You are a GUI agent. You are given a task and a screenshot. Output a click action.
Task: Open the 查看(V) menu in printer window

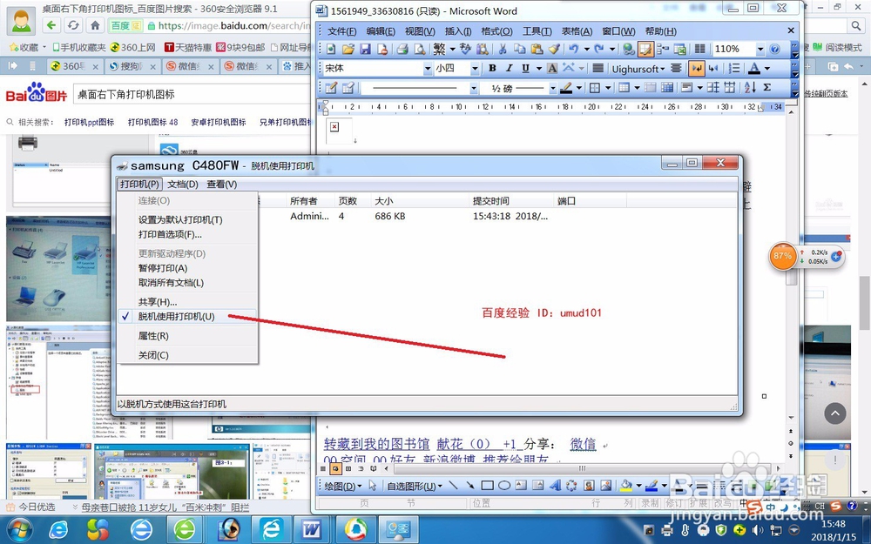coord(221,185)
